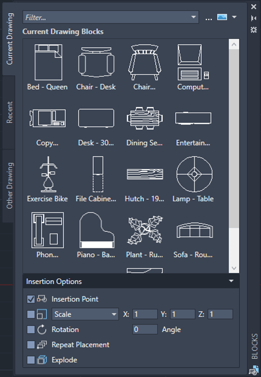Open the Scale type dropdown
This screenshot has width=261, height=377.
[x=85, y=314]
